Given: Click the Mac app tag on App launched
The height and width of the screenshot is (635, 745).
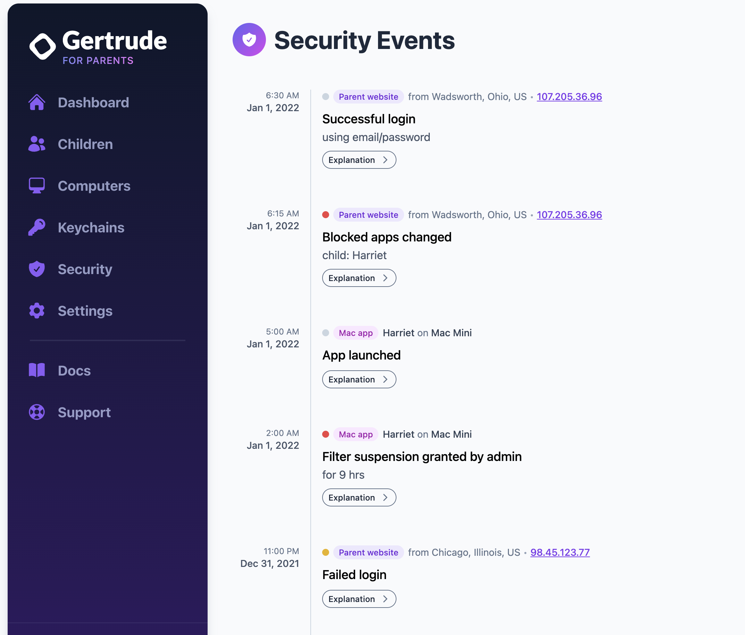Looking at the screenshot, I should coord(355,333).
